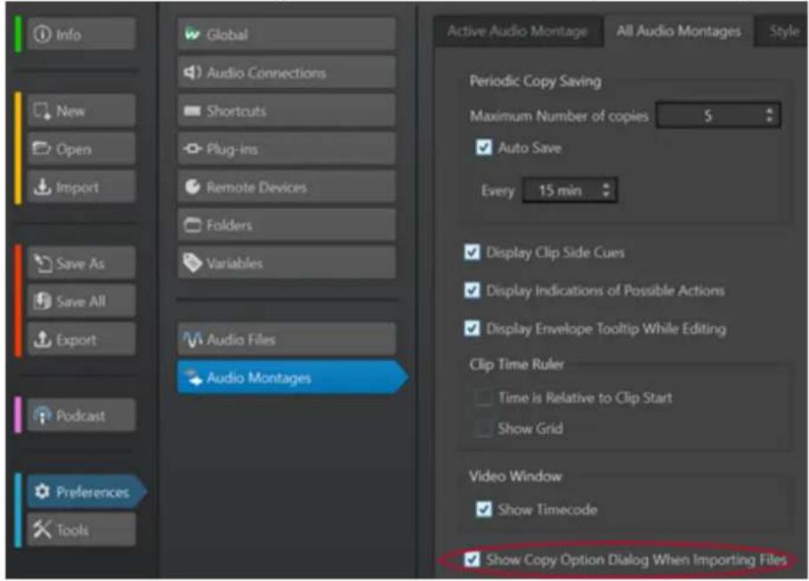809x581 pixels.
Task: Enable the Show Grid checkbox
Action: [x=483, y=428]
